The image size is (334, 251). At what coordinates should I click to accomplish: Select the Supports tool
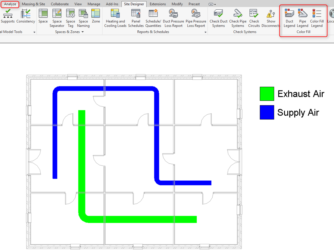click(x=8, y=18)
